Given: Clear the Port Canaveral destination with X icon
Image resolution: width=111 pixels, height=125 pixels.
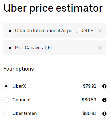Looking at the screenshot, I should tap(100, 48).
